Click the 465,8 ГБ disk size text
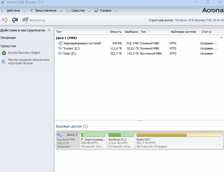 (63, 143)
